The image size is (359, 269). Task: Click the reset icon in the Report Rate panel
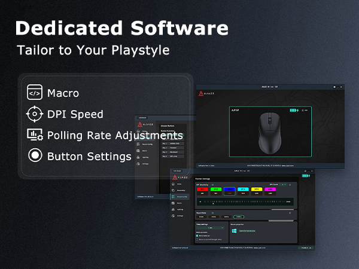tap(290, 213)
